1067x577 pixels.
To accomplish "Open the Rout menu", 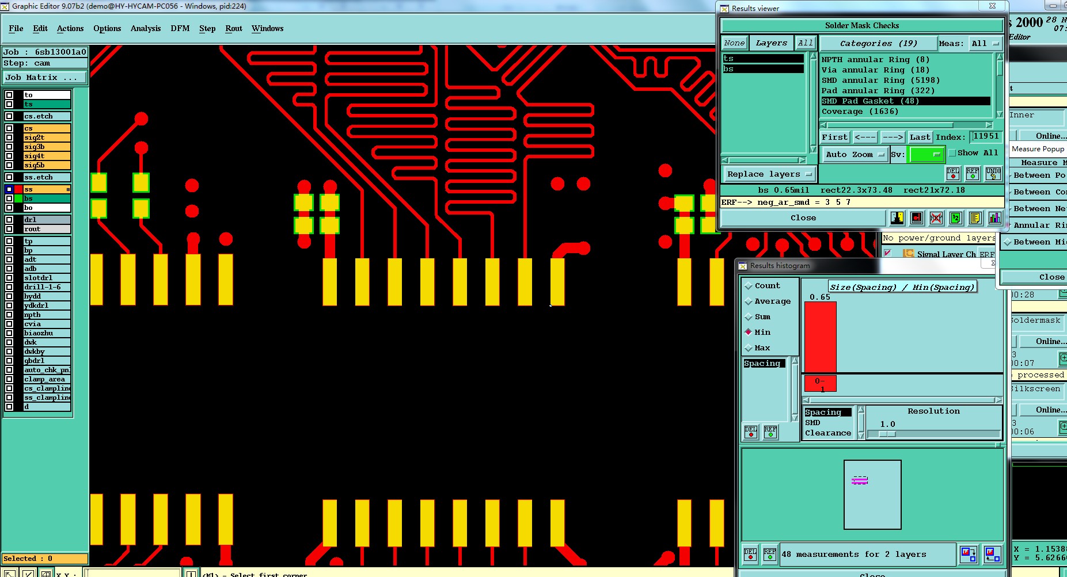I will [234, 28].
